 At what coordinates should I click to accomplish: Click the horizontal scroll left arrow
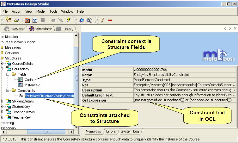point(3,132)
